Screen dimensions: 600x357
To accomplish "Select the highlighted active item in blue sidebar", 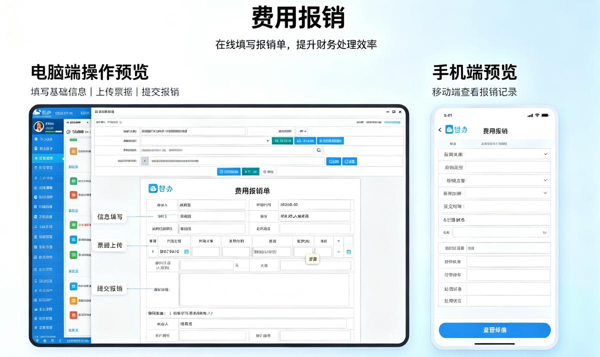I will click(x=48, y=158).
